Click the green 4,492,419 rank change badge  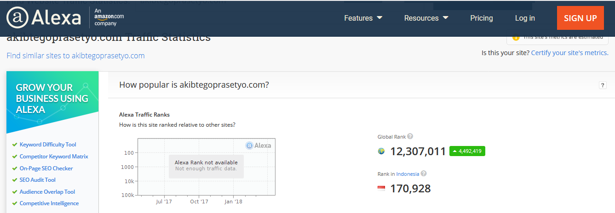click(x=467, y=151)
